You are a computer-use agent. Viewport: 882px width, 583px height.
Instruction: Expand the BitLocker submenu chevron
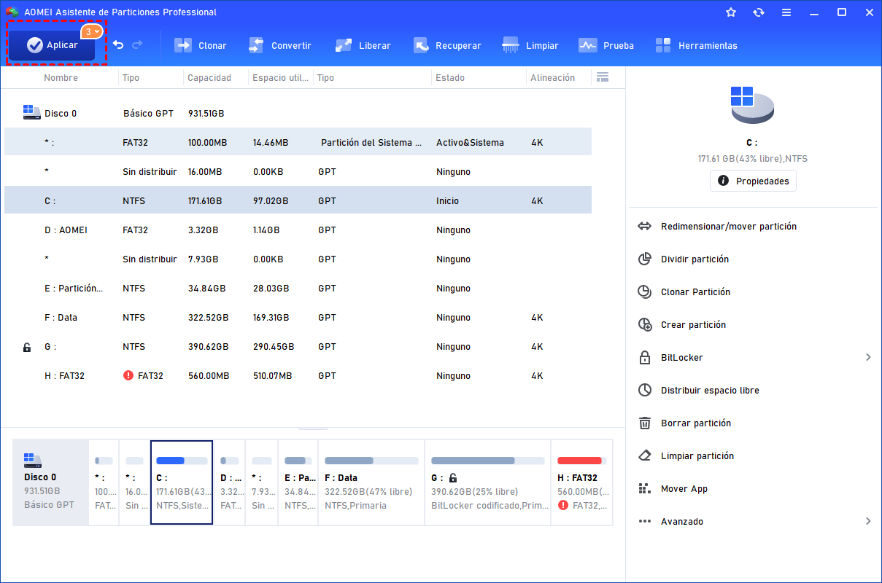click(x=868, y=357)
